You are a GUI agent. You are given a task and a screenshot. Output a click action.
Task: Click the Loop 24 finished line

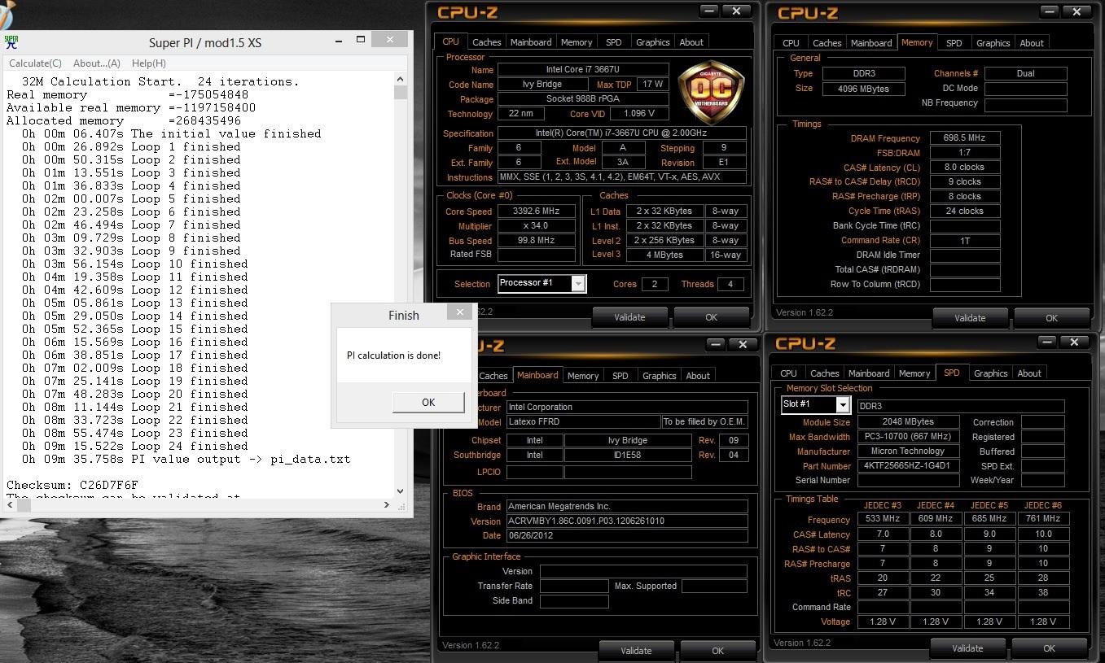pos(131,446)
